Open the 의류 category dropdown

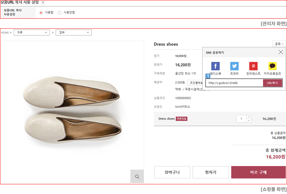point(31,32)
